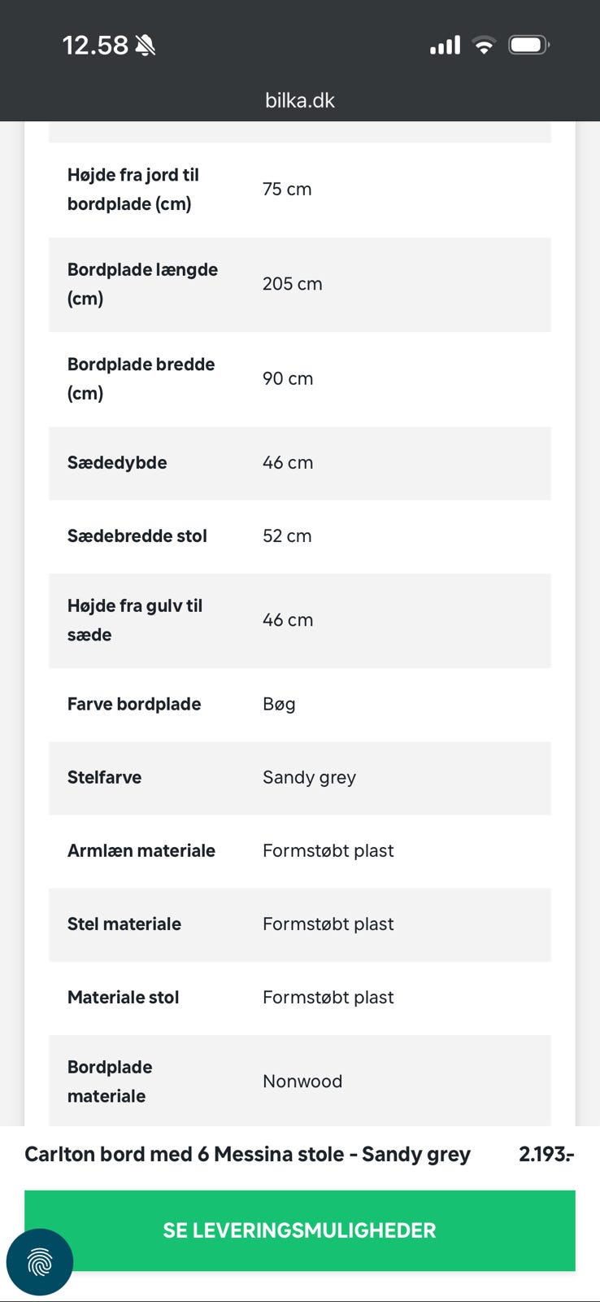The height and width of the screenshot is (1302, 600).
Task: Tap the Sædebredde stol row label
Action: tap(137, 536)
